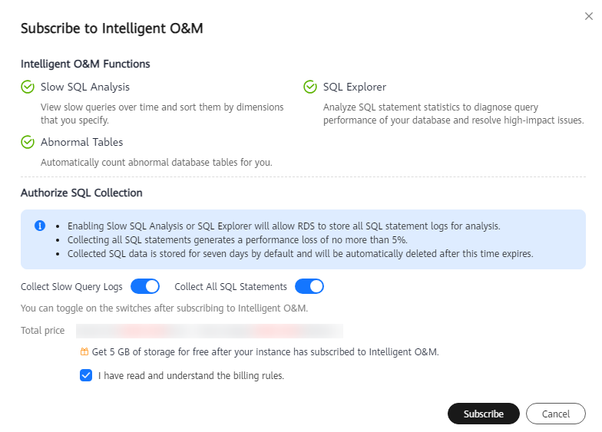602x432 pixels.
Task: Click the Get 5 GB of storage notice
Action: [266, 351]
